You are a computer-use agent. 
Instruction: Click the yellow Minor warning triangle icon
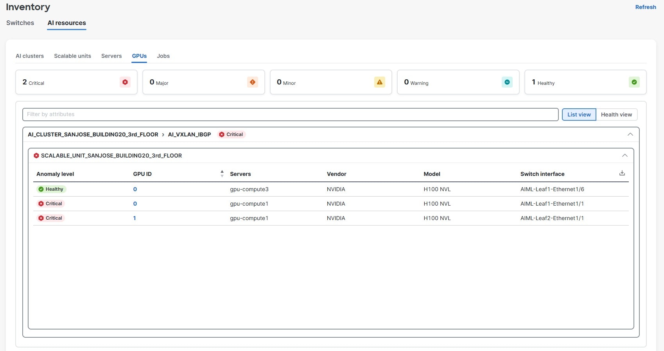pyautogui.click(x=379, y=82)
